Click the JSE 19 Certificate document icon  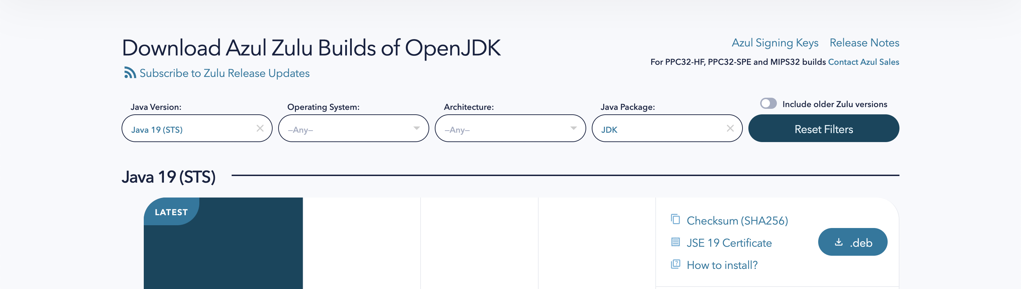675,242
